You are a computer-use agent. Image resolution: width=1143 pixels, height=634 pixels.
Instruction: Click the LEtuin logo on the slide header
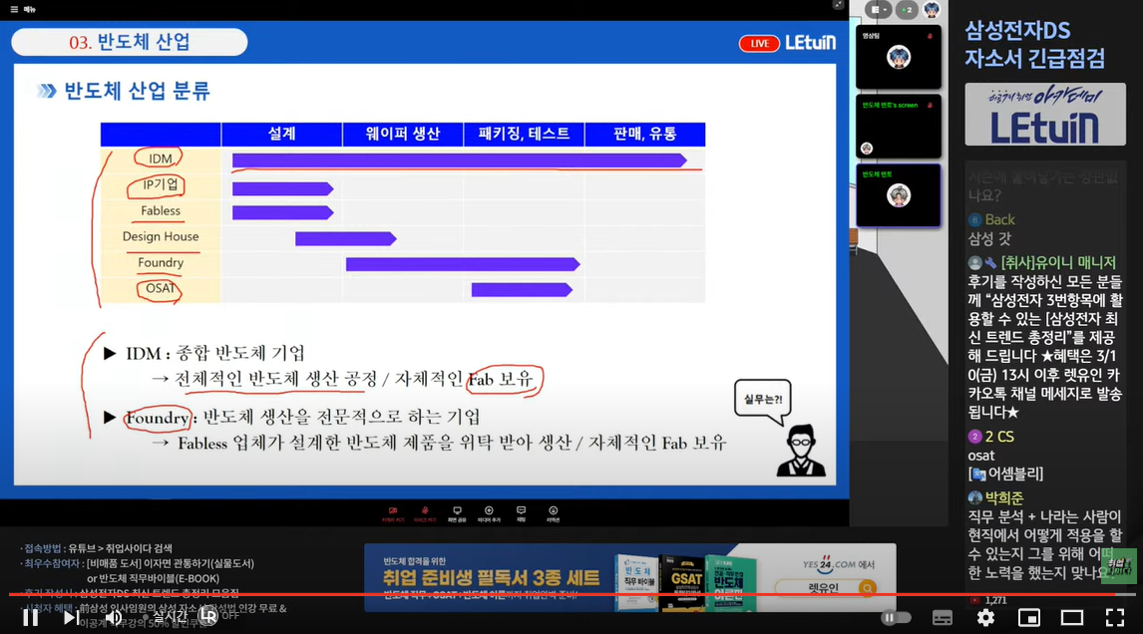(811, 43)
